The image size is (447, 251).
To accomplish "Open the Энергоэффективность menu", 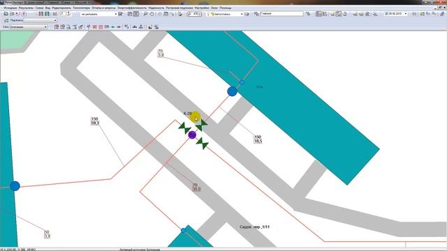I will pyautogui.click(x=132, y=8).
